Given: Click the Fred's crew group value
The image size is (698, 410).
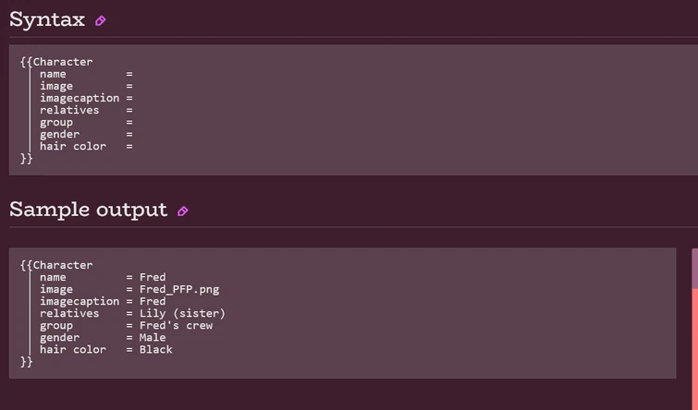Looking at the screenshot, I should (x=176, y=325).
